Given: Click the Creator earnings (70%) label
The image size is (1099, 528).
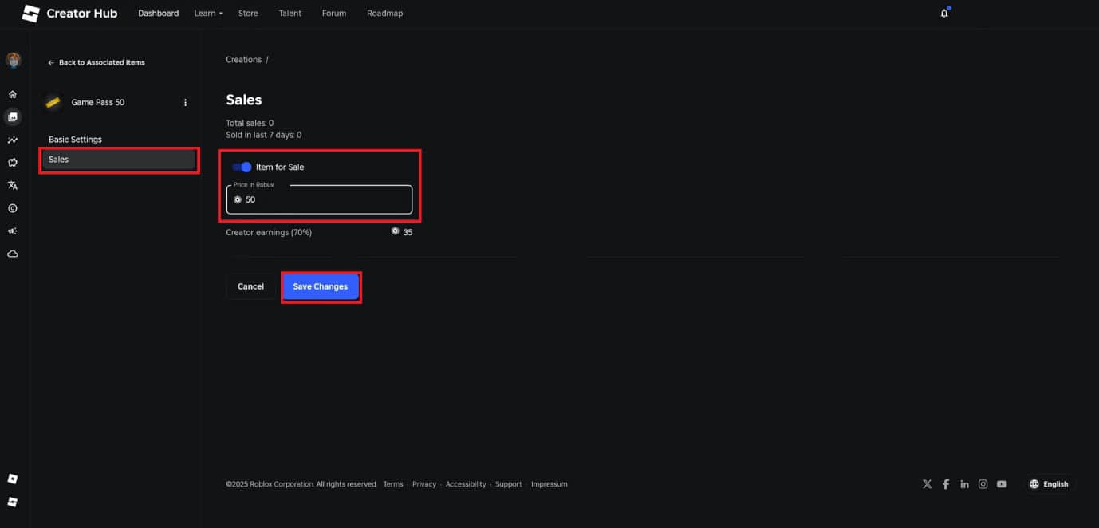Looking at the screenshot, I should pos(269,232).
